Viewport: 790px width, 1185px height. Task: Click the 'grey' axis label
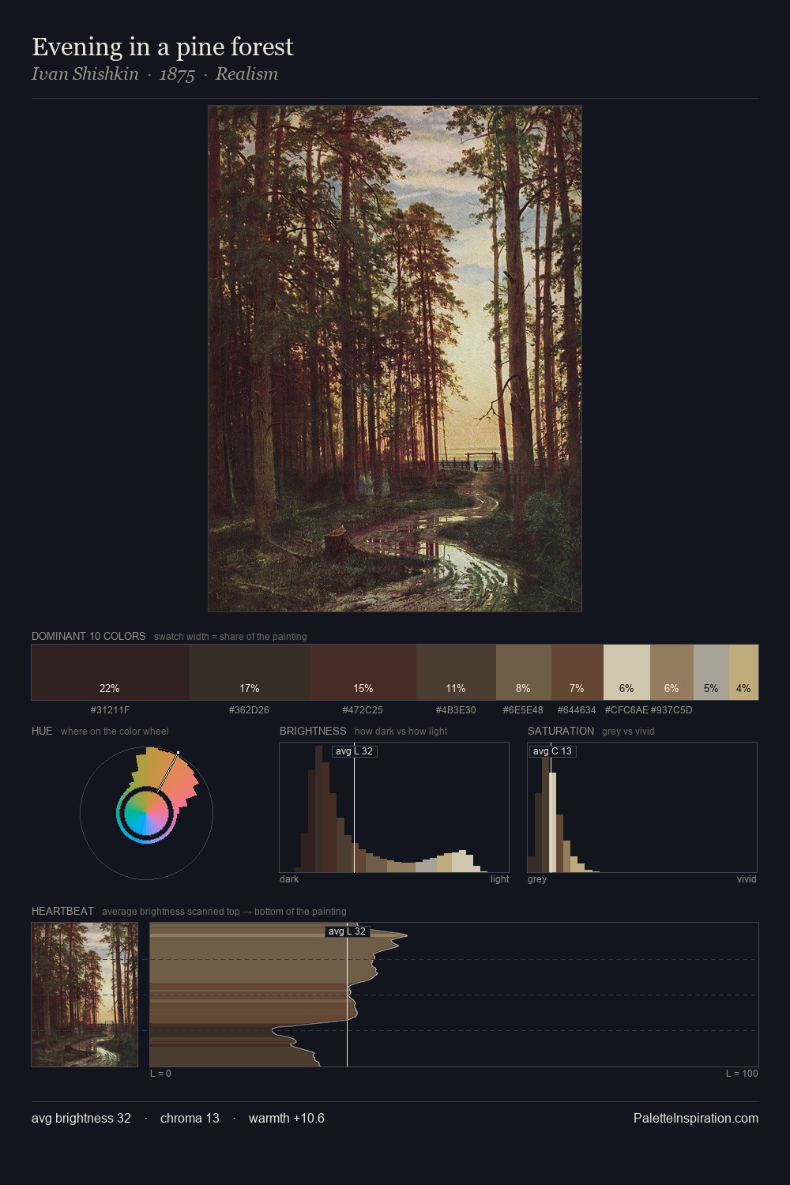[537, 879]
